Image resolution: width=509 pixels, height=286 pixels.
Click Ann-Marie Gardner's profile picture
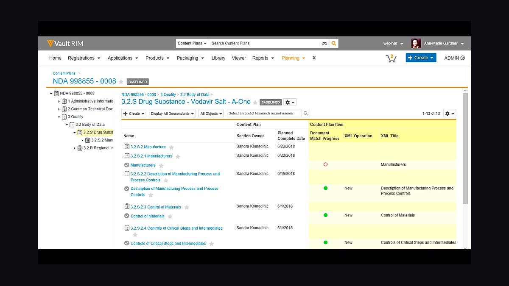(416, 43)
